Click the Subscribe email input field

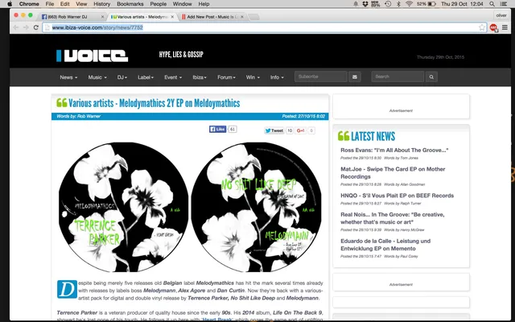(321, 76)
